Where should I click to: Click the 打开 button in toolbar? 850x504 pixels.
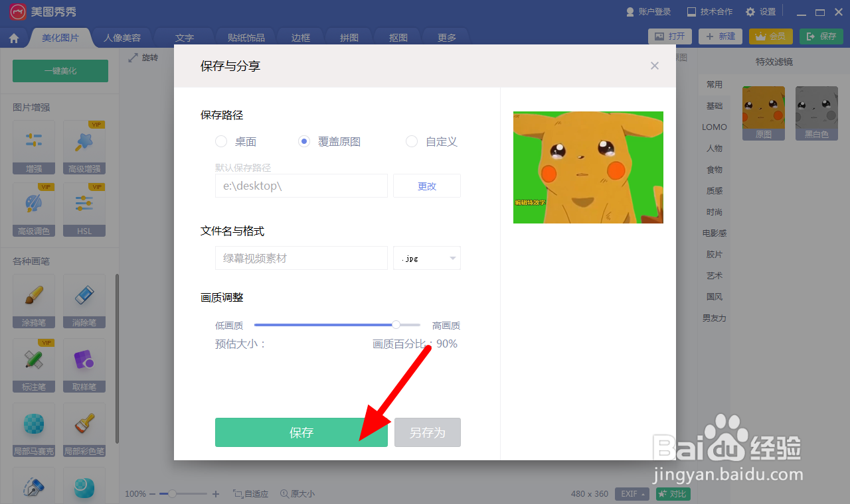(x=670, y=36)
